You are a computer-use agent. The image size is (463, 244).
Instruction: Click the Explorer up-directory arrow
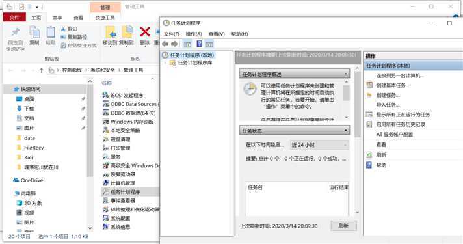41,70
